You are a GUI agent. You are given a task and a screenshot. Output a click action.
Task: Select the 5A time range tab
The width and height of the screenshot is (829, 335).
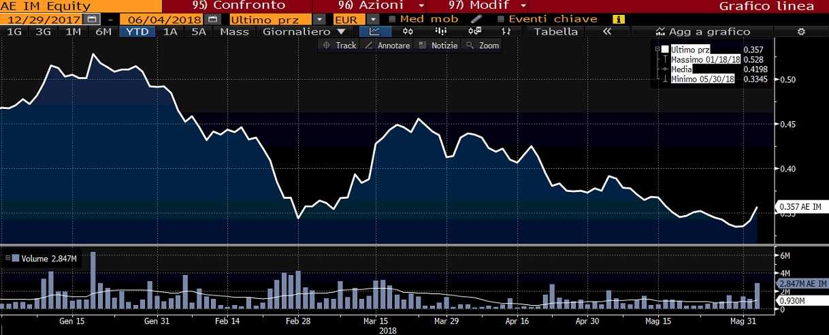[199, 31]
